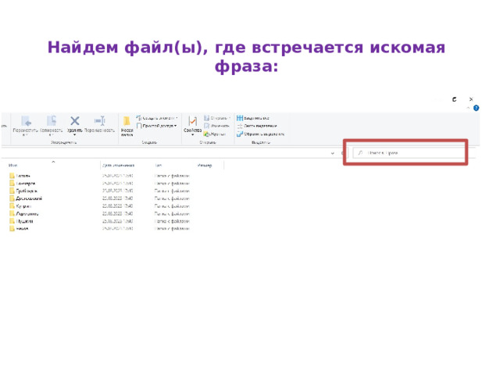Click Журнал (History) in the ribbon
This screenshot has height=375, width=500.
point(215,134)
